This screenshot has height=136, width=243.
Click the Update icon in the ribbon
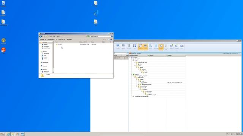coord(123,46)
